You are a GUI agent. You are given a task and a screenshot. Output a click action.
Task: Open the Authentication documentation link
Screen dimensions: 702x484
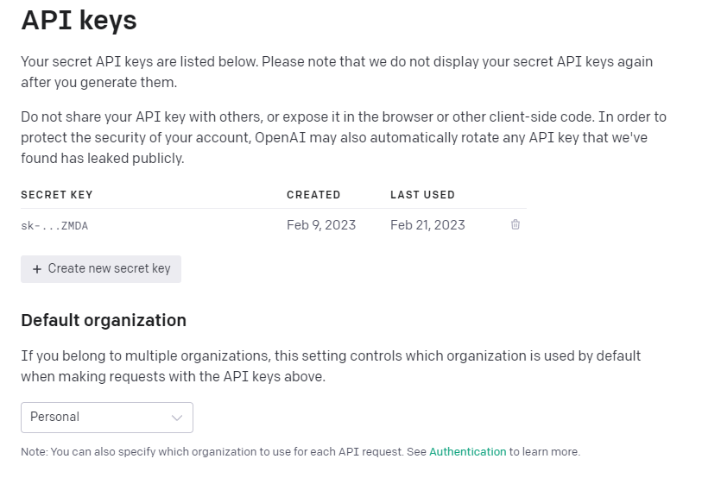467,452
